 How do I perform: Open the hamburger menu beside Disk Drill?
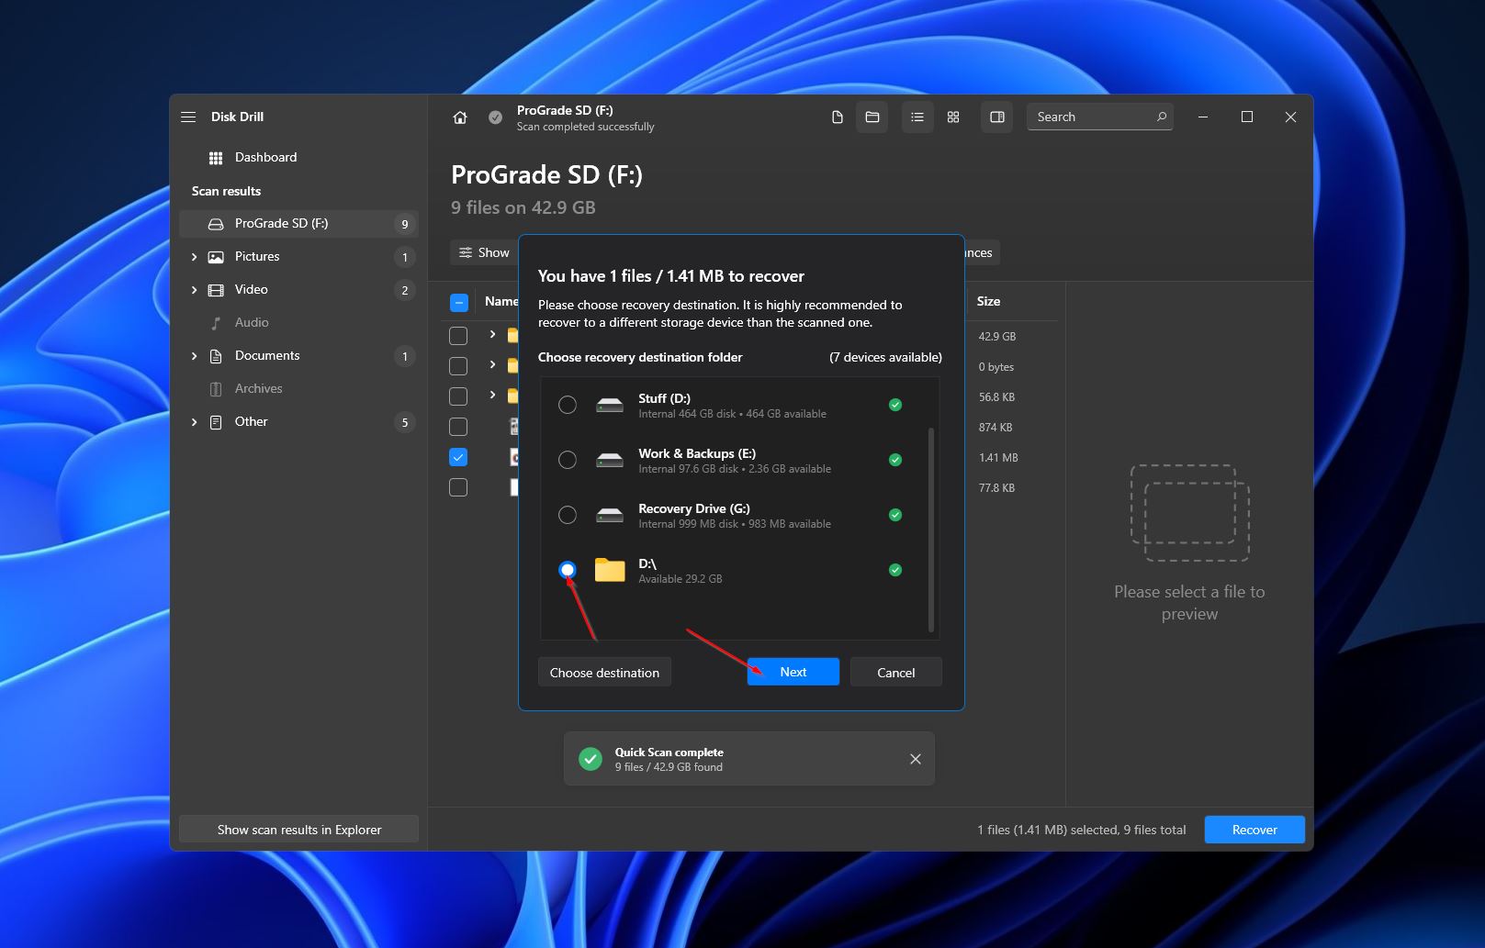tap(188, 117)
